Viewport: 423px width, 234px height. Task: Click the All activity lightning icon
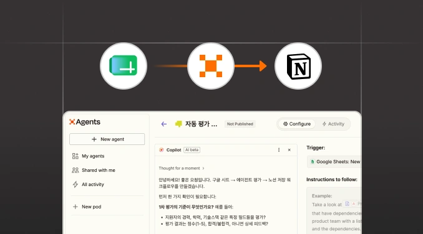coord(75,184)
